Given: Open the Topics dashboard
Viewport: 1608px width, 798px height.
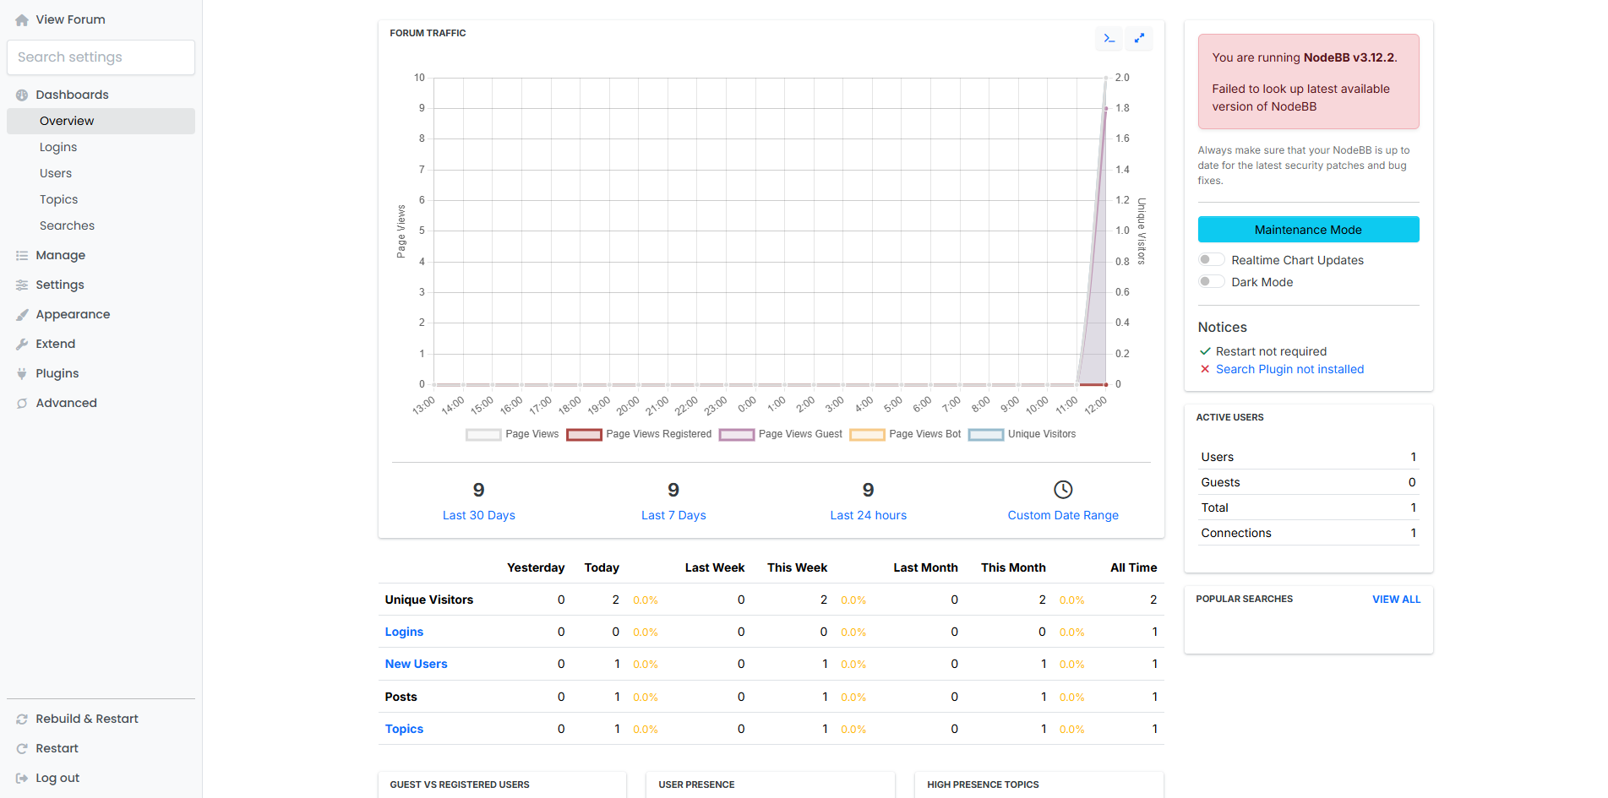Looking at the screenshot, I should tap(101, 199).
